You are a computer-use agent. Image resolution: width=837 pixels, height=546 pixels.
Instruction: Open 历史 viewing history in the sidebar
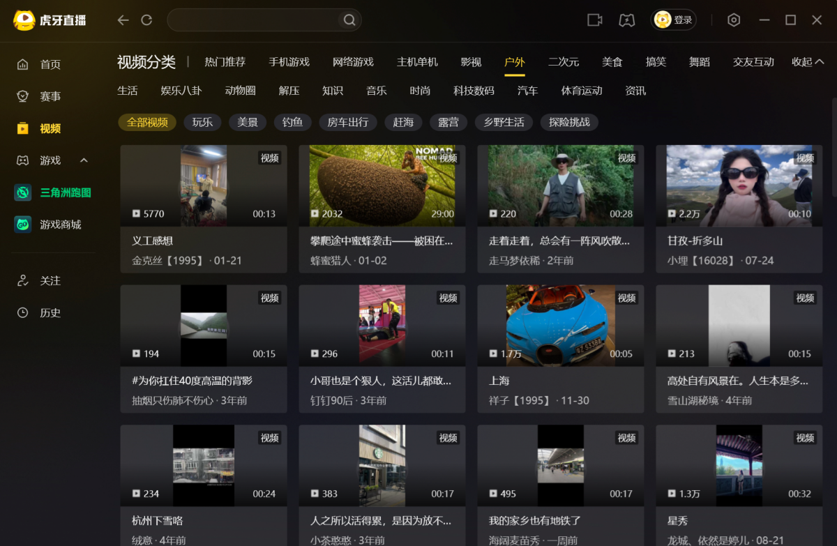[x=50, y=313]
